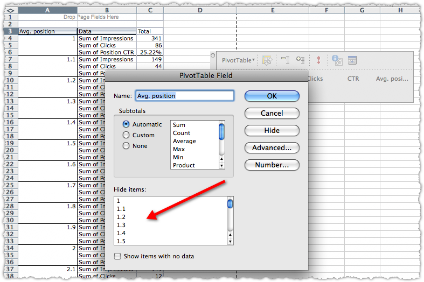Click the Hide items list scroll-down arrow
Viewport: 424px width, 282px height.
tap(231, 241)
